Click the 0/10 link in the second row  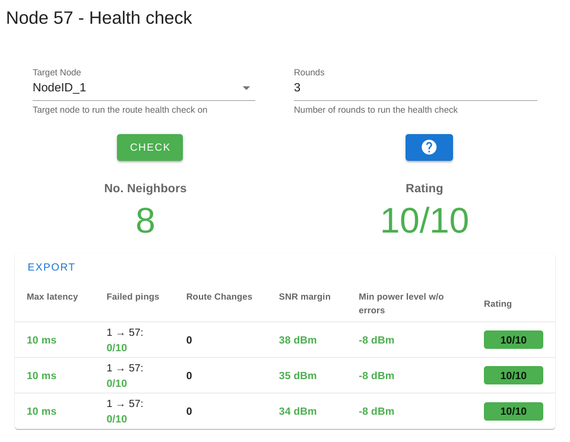[x=116, y=383]
